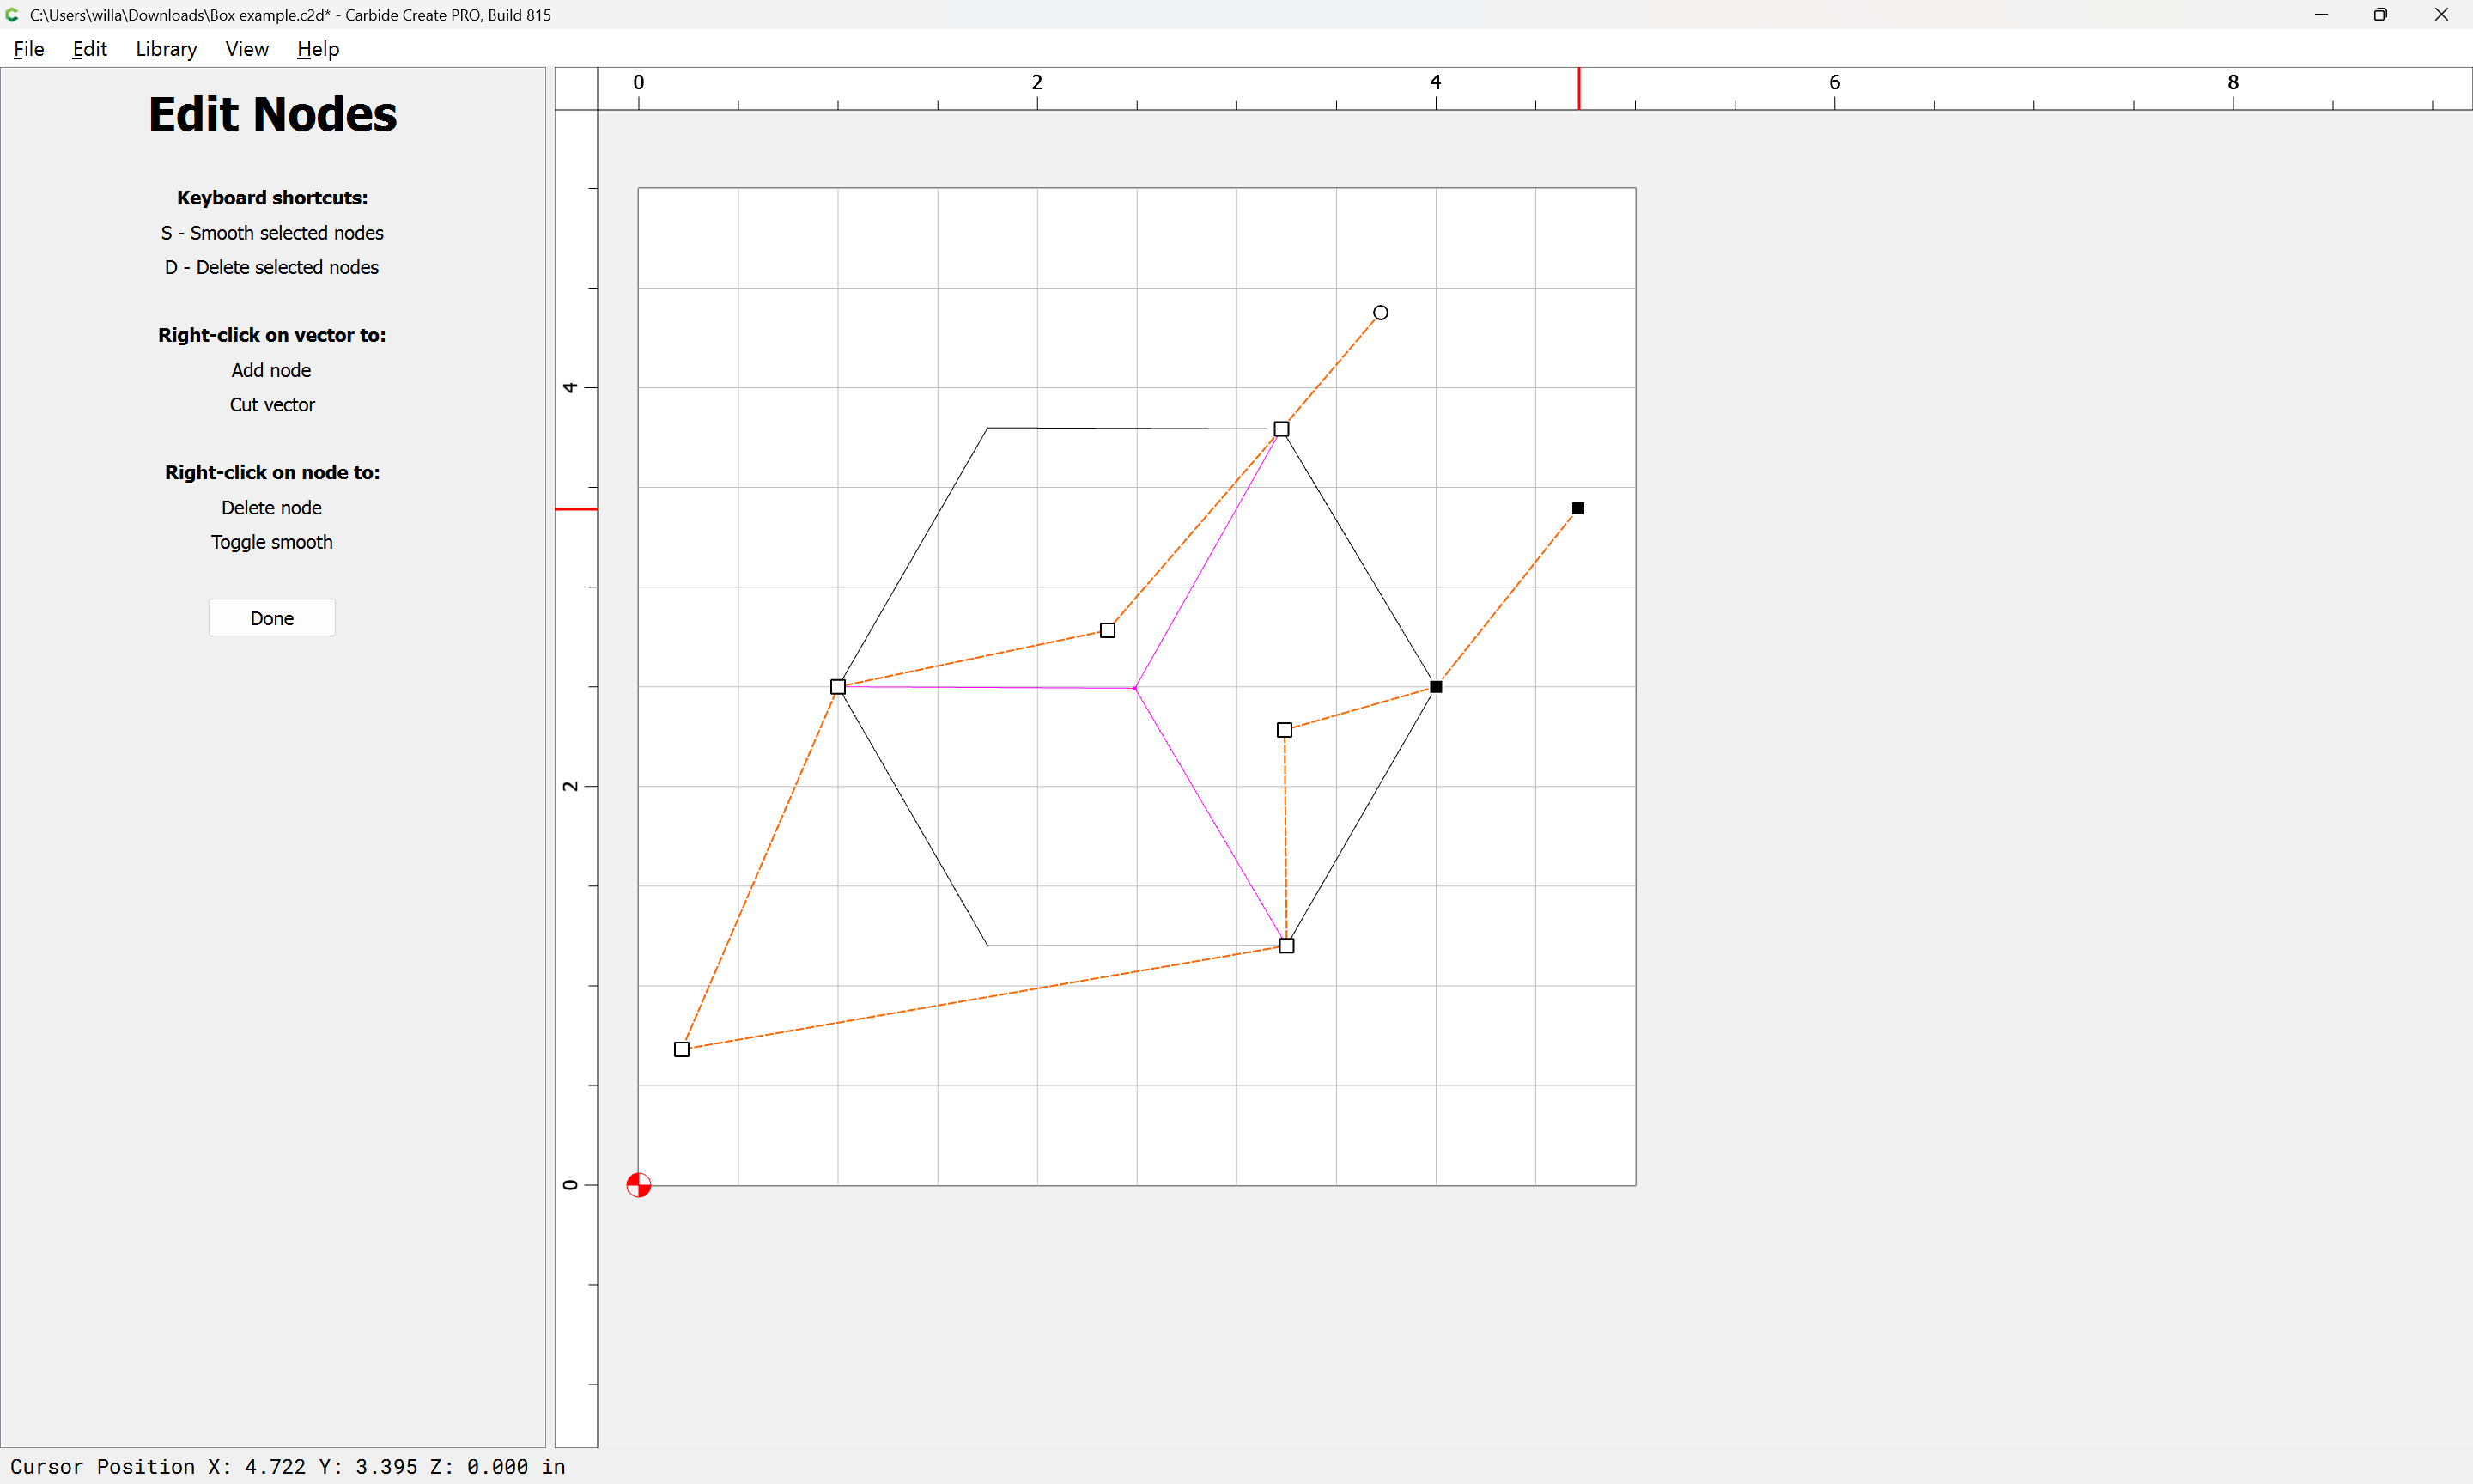
Task: Click the 'Toggle smooth' text
Action: (x=270, y=542)
